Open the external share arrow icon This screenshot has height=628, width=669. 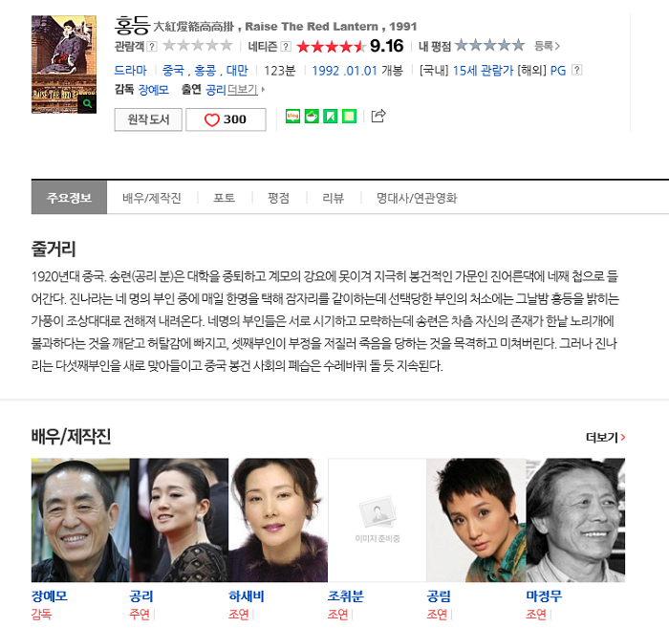coord(378,116)
